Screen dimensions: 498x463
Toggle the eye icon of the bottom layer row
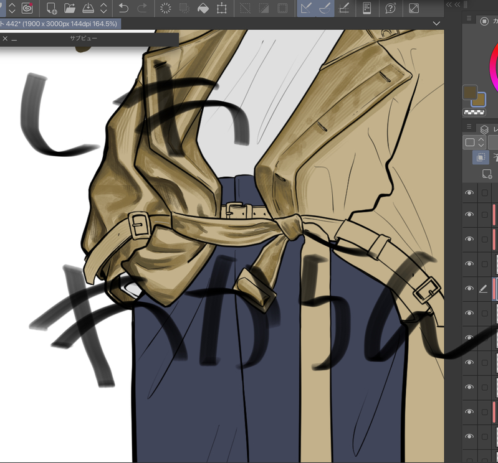(469, 437)
